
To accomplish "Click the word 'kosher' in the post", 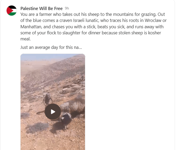I will pos(155,33).
